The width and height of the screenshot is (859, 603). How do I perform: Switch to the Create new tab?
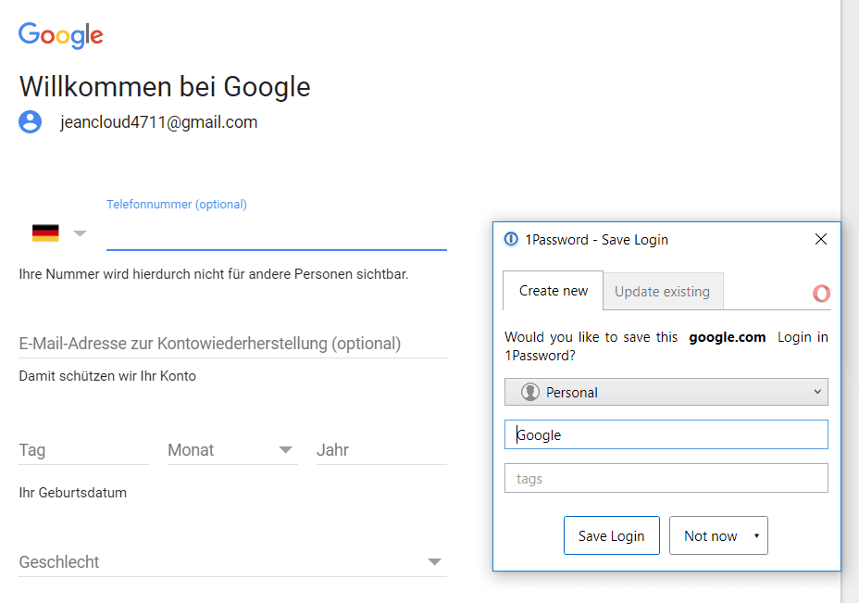[554, 291]
